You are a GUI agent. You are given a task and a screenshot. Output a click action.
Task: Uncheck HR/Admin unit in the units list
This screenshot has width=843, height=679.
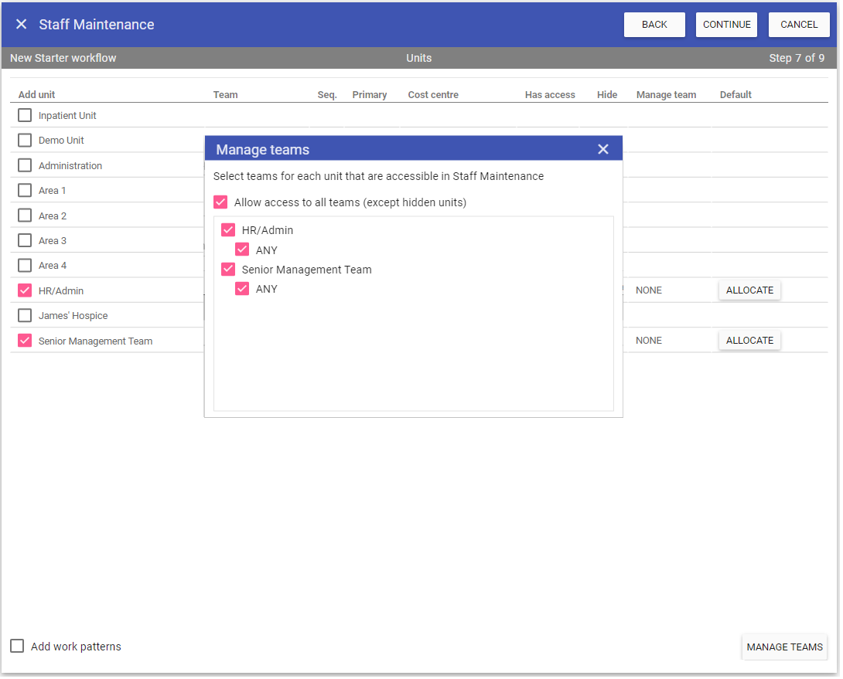click(25, 291)
